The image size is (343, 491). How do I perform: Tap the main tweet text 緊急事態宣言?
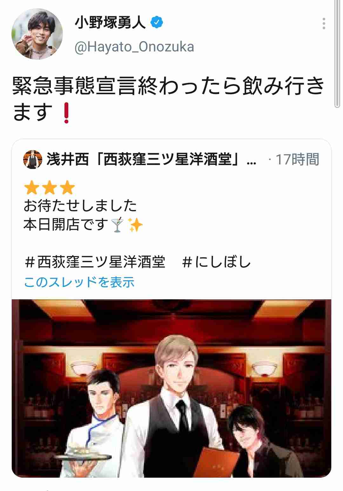[75, 86]
